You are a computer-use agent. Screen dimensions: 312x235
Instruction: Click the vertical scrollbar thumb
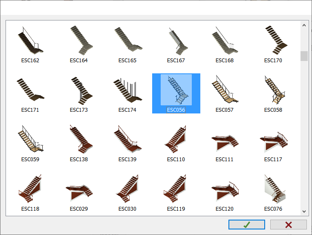point(304,56)
